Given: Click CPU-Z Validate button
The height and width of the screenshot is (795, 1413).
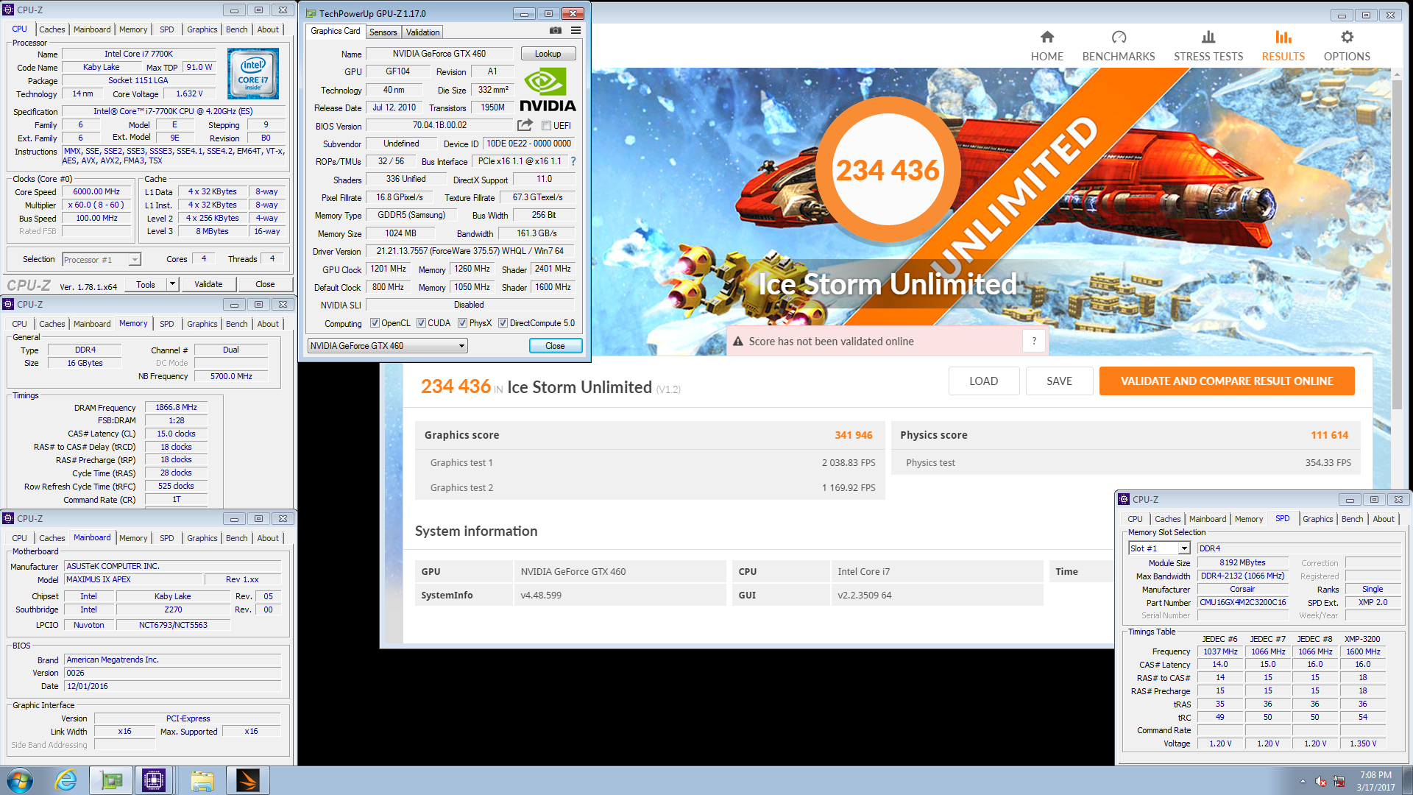Looking at the screenshot, I should click(208, 284).
